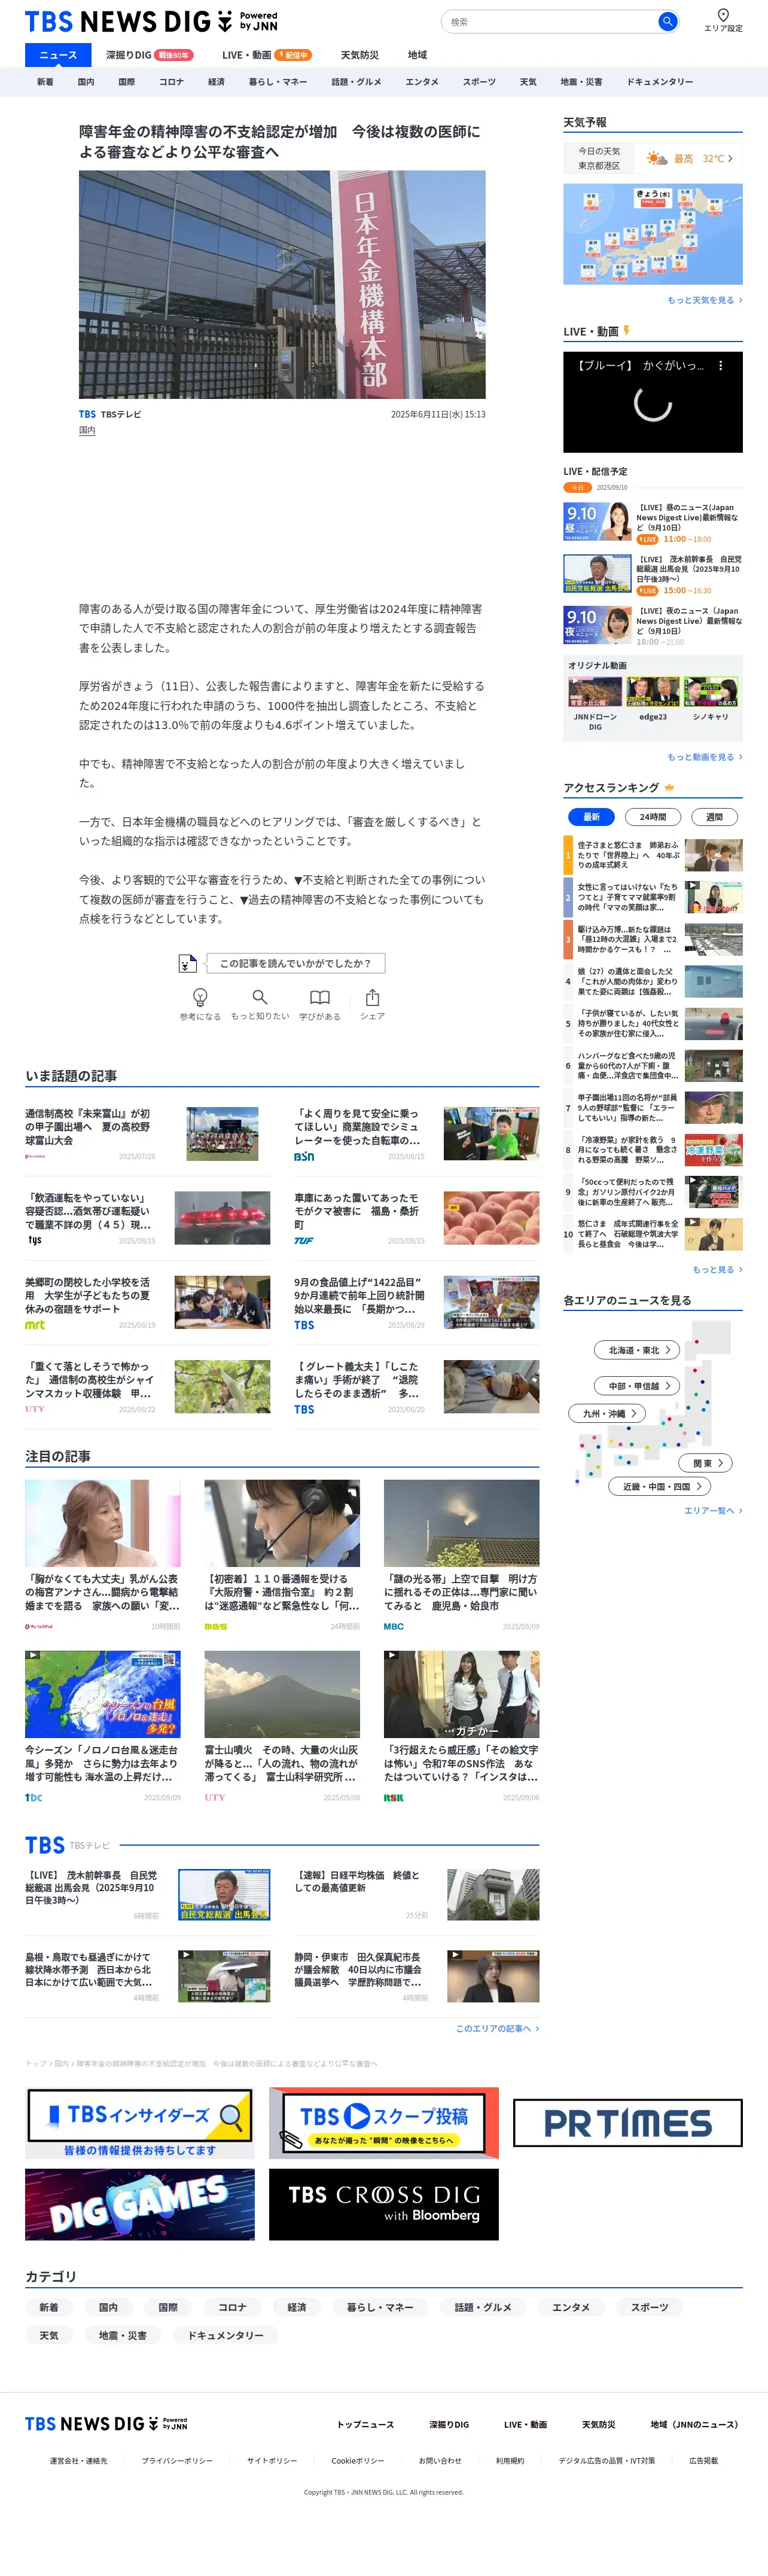Open the 天気防災 main tab
Viewport: 768px width, 2576px height.
(x=360, y=55)
